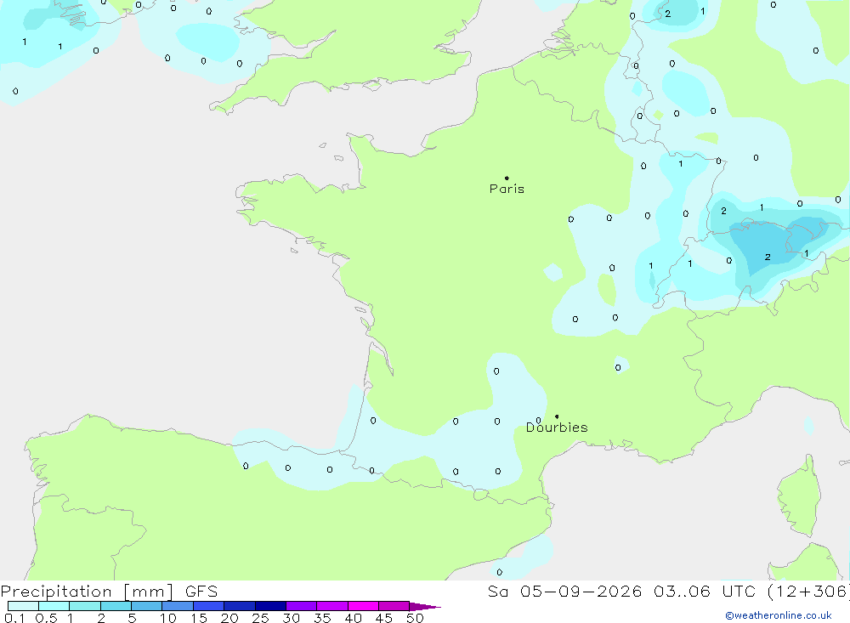Click the legend value '10'
The height and width of the screenshot is (623, 850).
pyautogui.click(x=168, y=618)
